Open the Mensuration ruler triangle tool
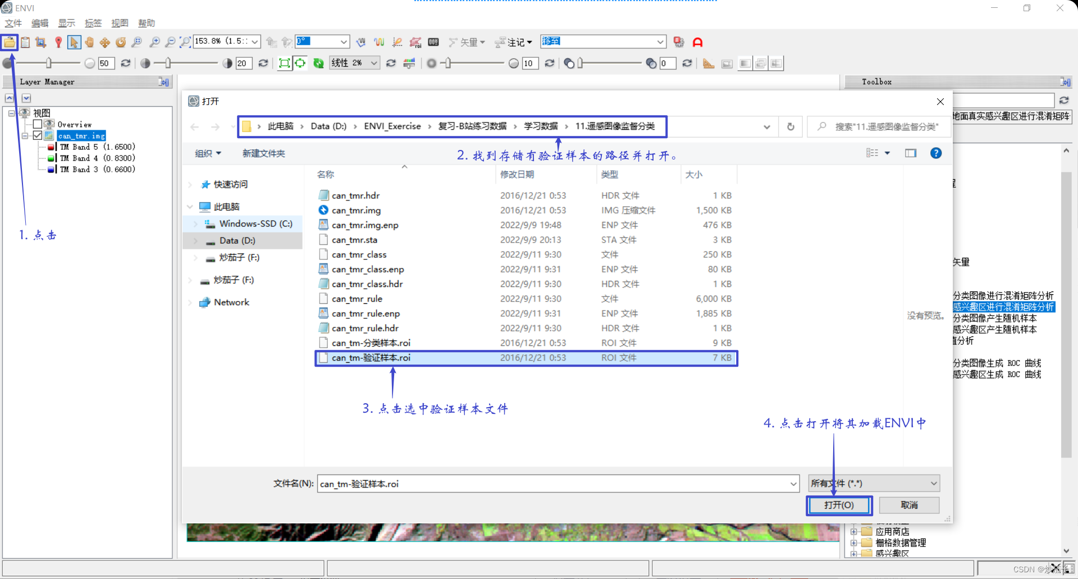Viewport: 1078px width, 579px height. tap(709, 63)
